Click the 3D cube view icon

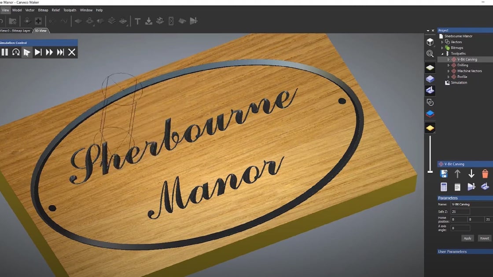click(430, 41)
